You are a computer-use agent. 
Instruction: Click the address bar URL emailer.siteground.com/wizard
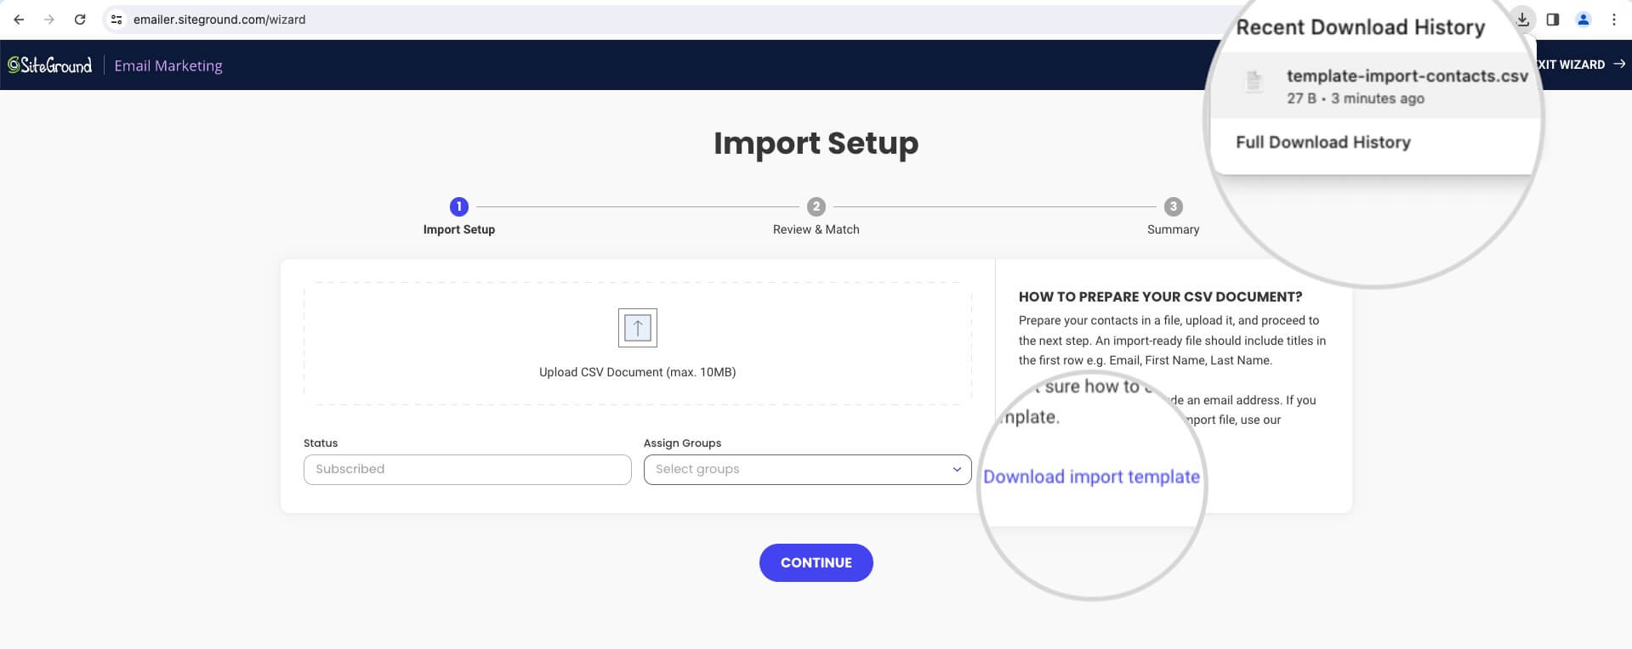(x=219, y=20)
